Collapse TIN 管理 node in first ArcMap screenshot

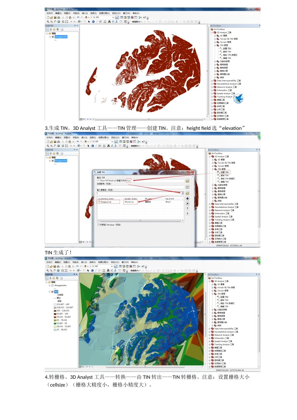click(x=215, y=45)
